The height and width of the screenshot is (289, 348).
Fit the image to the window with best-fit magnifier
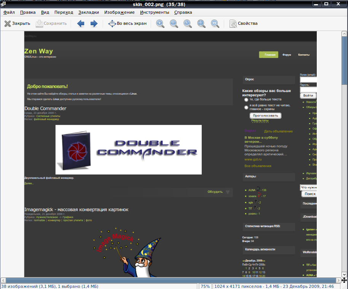pos(201,23)
